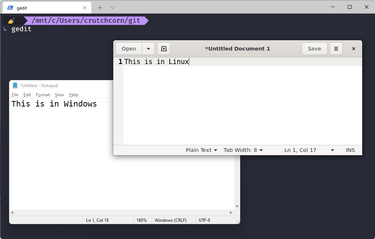Open gedit's hamburger menu
The image size is (375, 239).
(336, 48)
